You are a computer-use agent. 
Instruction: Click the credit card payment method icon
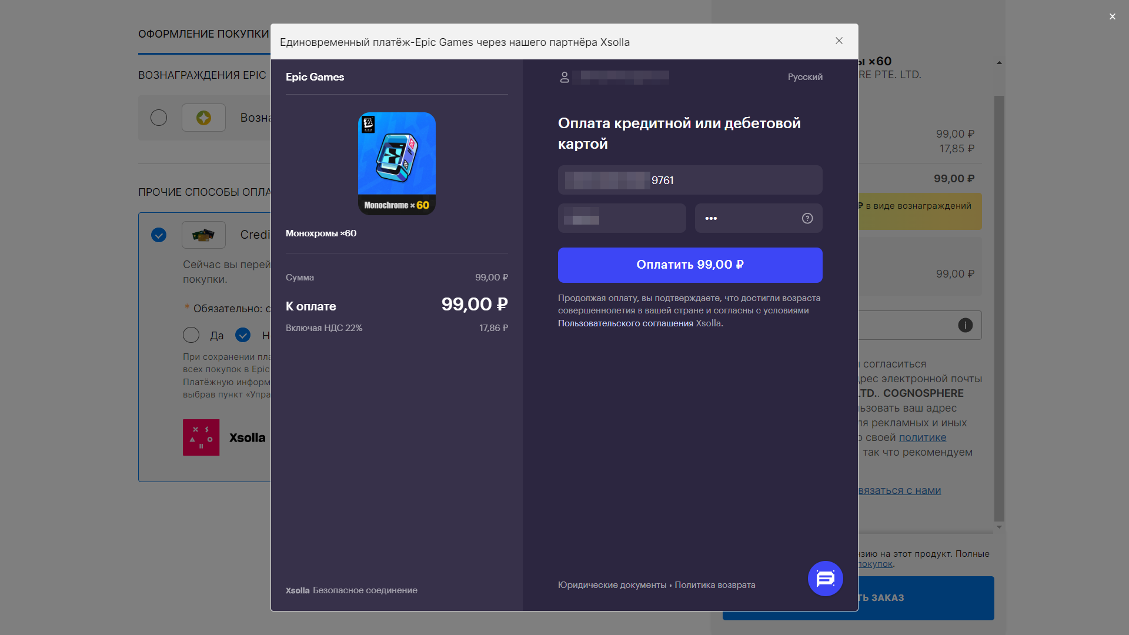[203, 235]
